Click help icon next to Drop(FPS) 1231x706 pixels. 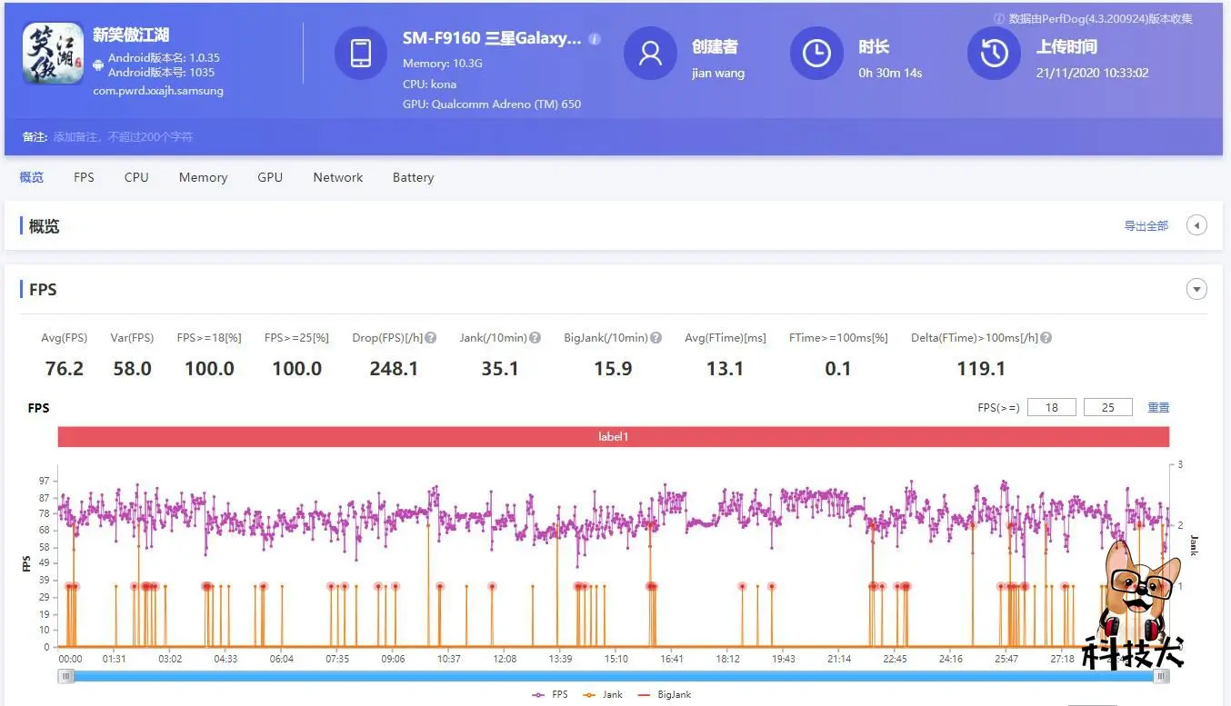coord(431,338)
